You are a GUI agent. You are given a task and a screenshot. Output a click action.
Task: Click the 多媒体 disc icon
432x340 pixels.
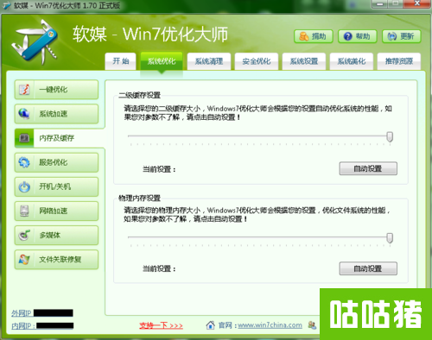click(24, 236)
